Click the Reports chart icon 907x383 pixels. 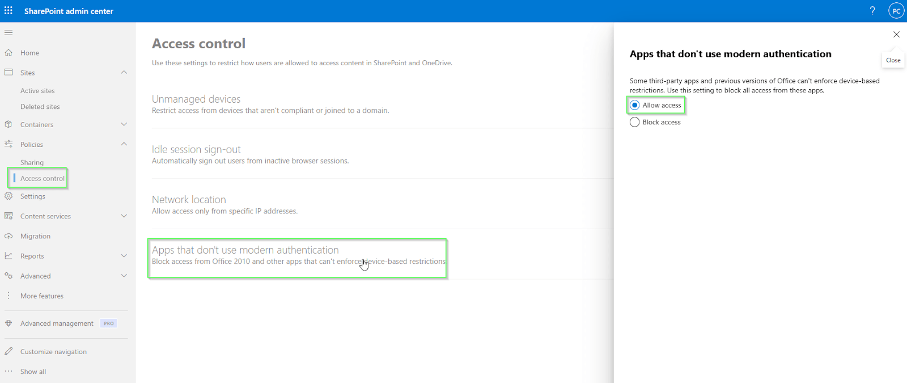[9, 256]
